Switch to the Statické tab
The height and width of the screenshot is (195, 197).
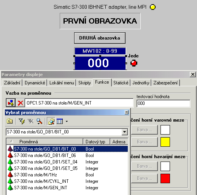pos(121,83)
